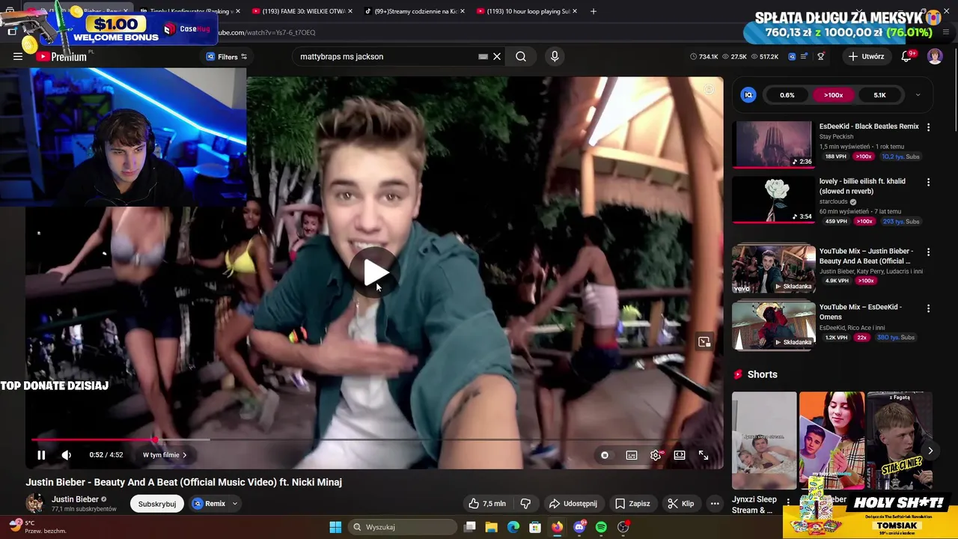Image resolution: width=958 pixels, height=539 pixels.
Task: Click the Wyszukaj taskbar search box
Action: pos(402,527)
